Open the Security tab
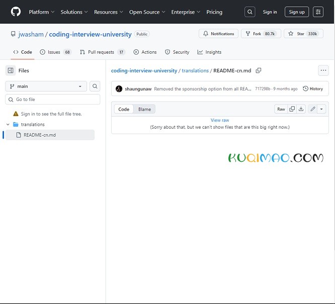Screen dimensions: 335x304 tap(177, 52)
